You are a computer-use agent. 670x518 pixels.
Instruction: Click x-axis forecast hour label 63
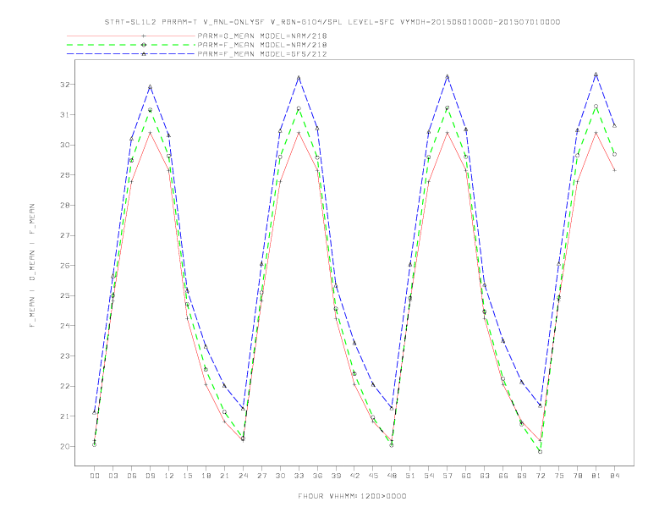coord(485,476)
